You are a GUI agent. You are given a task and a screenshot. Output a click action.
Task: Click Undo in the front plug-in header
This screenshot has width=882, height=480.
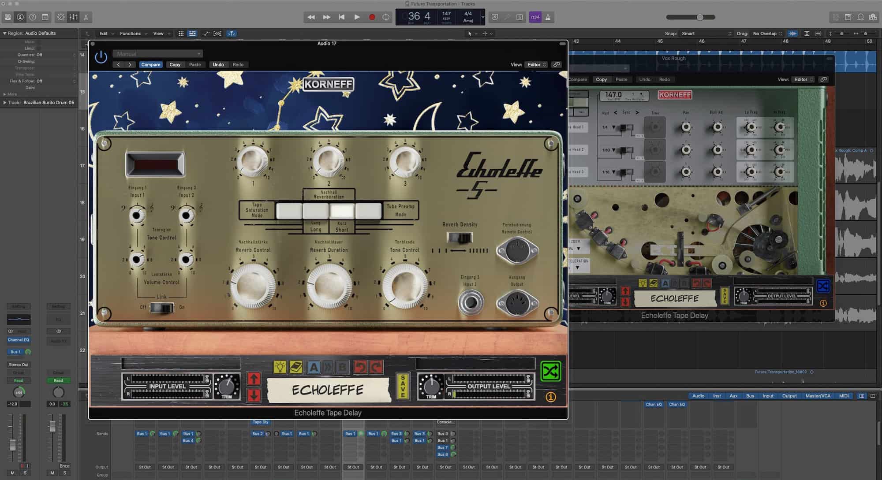click(x=218, y=64)
